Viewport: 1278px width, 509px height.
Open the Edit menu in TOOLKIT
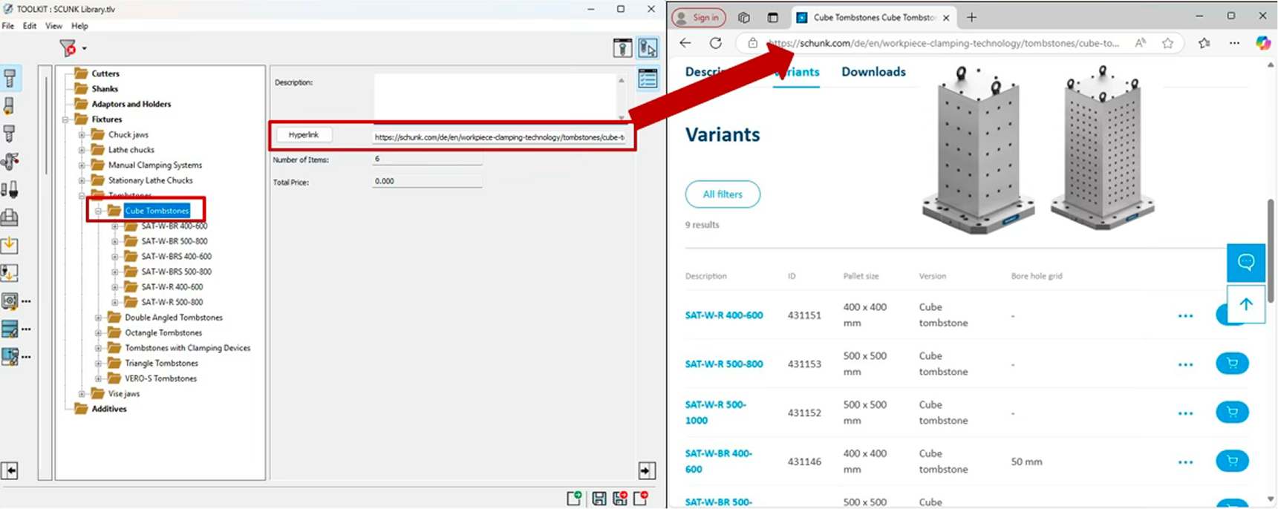click(x=30, y=26)
